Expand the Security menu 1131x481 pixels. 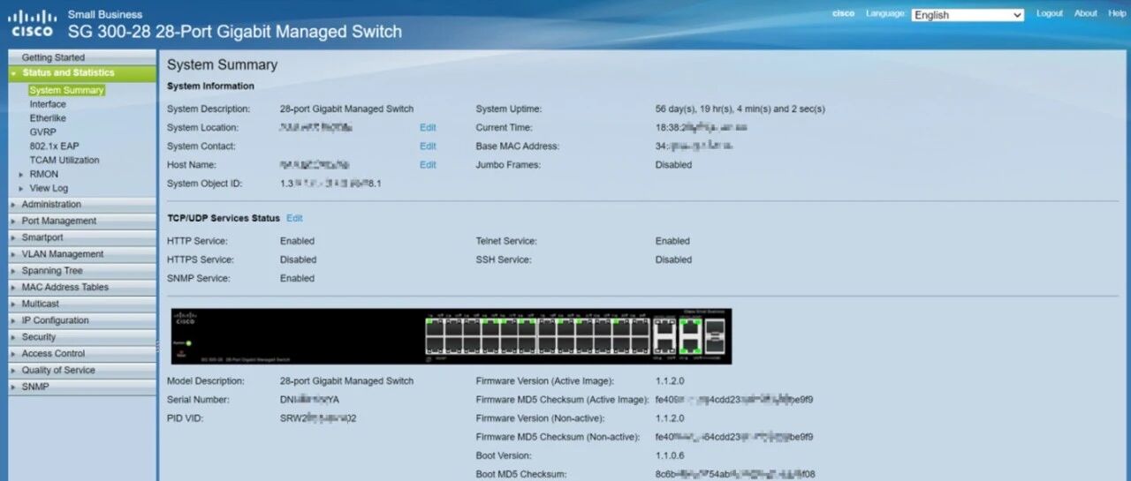82,337
